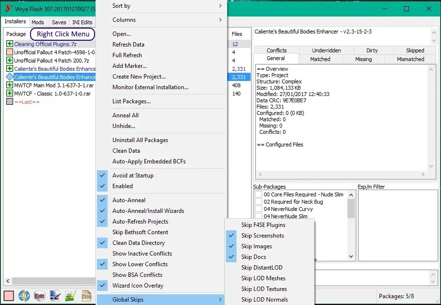Check 04 NeverNude Curvy sub-package

coord(258,209)
